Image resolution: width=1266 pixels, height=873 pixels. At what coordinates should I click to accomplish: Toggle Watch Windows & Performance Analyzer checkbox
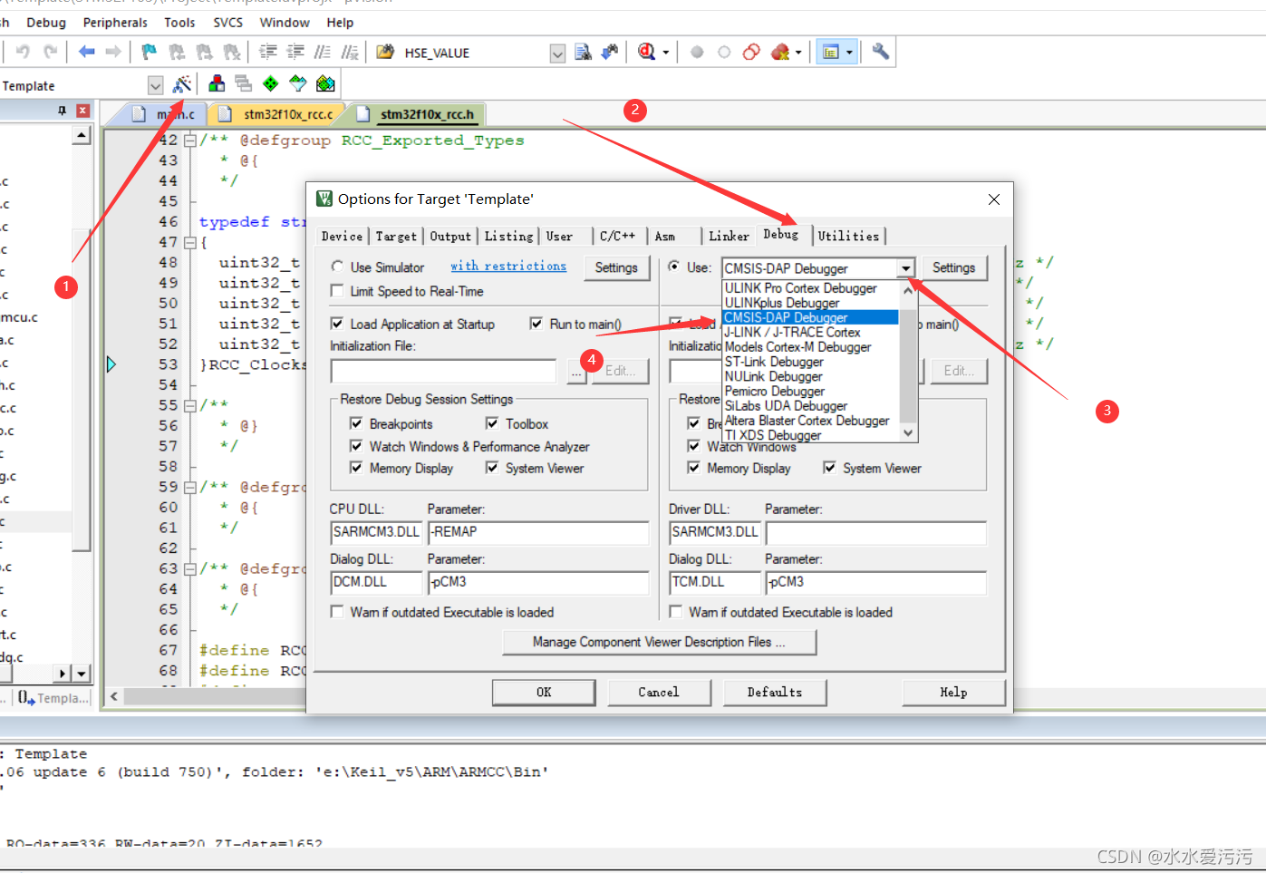pyautogui.click(x=356, y=446)
